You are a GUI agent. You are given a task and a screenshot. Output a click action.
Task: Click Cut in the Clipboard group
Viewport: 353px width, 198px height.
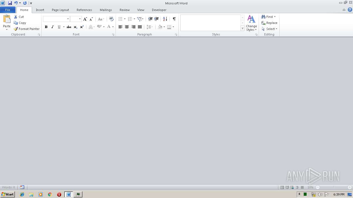pos(19,17)
